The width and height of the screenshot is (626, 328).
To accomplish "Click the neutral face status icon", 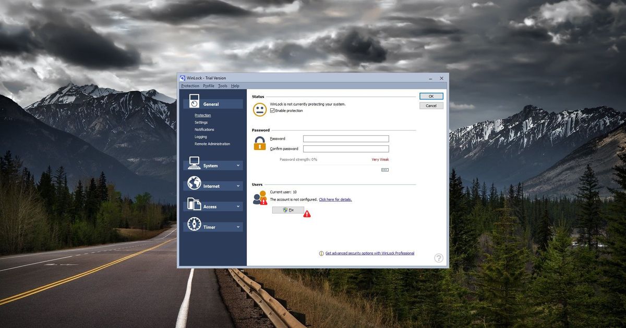I will tap(260, 109).
